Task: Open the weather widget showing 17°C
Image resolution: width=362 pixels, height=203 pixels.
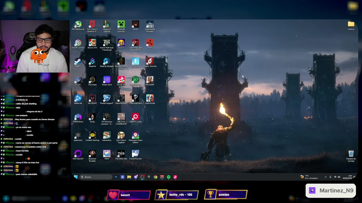Action: click(309, 177)
